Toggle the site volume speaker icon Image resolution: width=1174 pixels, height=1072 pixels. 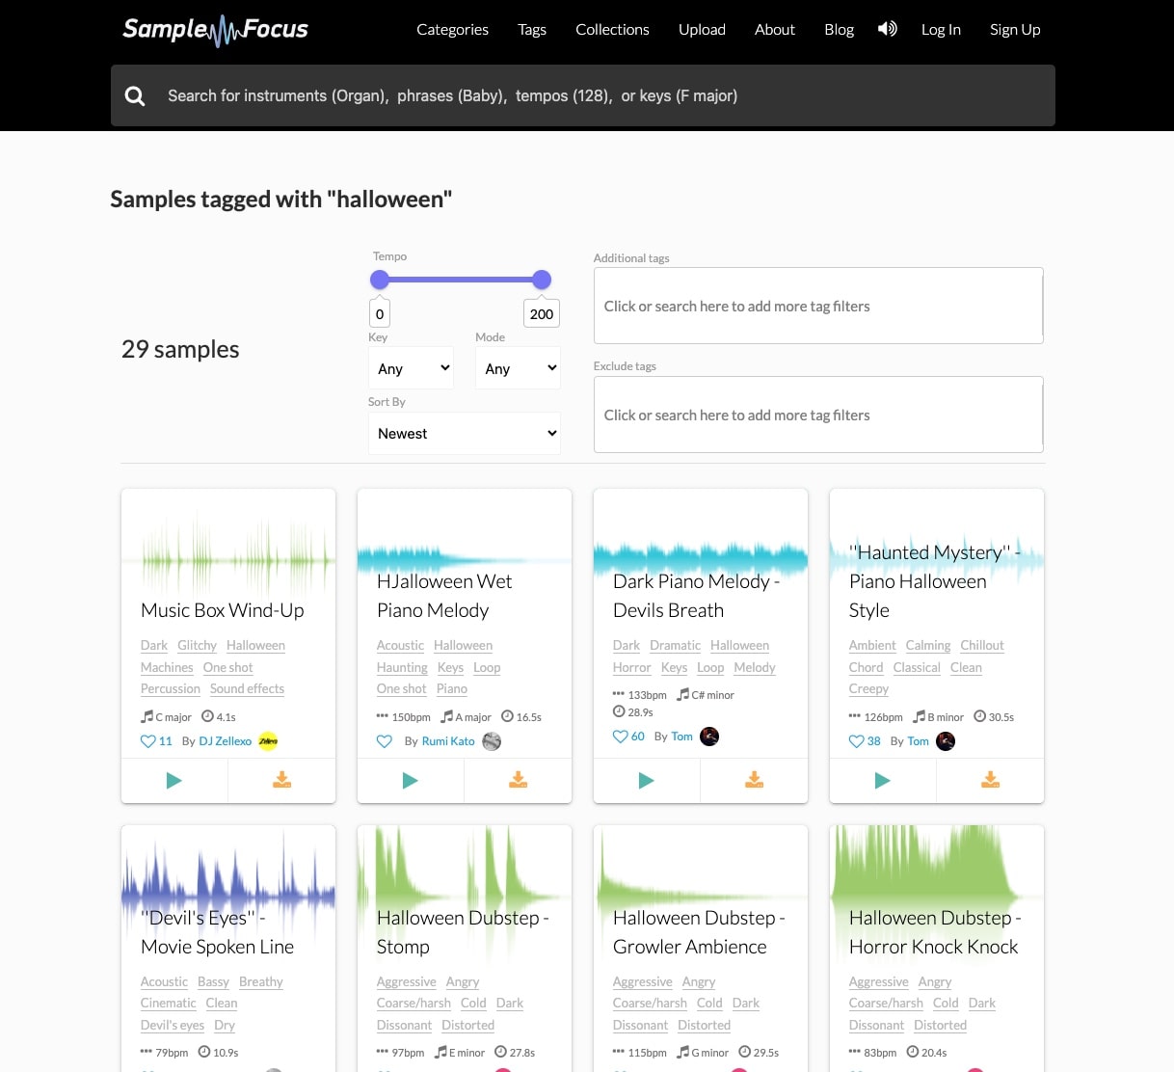[x=887, y=29]
